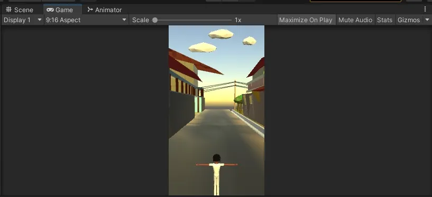
Task: Toggle Maximize On Play
Action: pyautogui.click(x=306, y=20)
